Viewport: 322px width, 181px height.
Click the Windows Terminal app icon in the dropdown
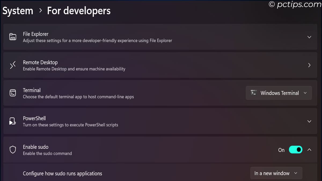(x=254, y=93)
